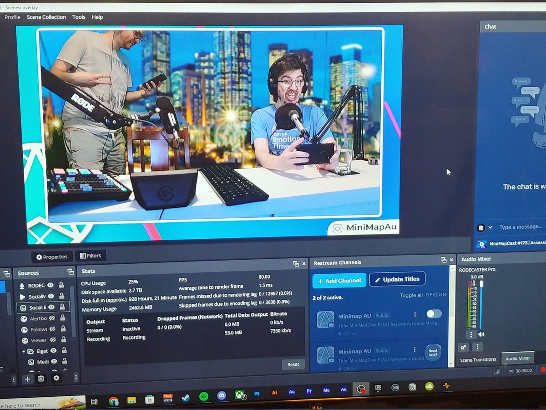Click the Filters button
Screen dimensions: 546x410
click(91, 256)
